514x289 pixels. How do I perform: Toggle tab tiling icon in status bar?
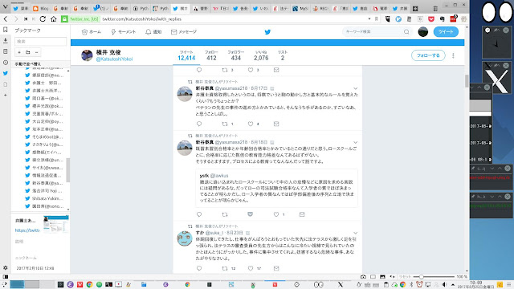pyautogui.click(x=373, y=277)
